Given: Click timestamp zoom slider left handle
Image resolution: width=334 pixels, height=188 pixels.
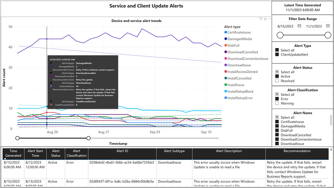Looking at the screenshot, I should 17,138.
